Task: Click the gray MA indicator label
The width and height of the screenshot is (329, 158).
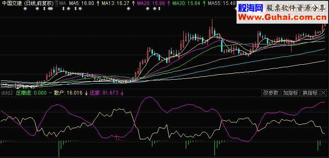Action: point(62,3)
